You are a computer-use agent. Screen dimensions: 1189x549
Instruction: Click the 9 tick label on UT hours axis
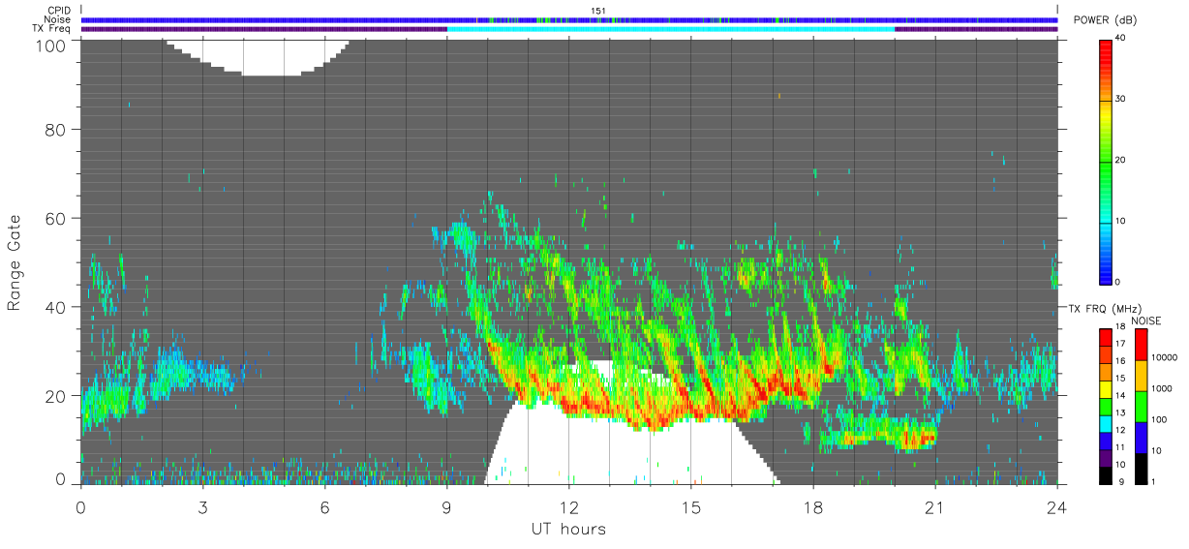(x=446, y=507)
